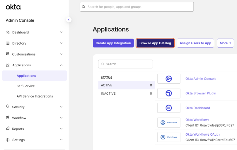Screen dimensions: 237x150
Task: Filter by INACTIVE status
Action: (126, 94)
